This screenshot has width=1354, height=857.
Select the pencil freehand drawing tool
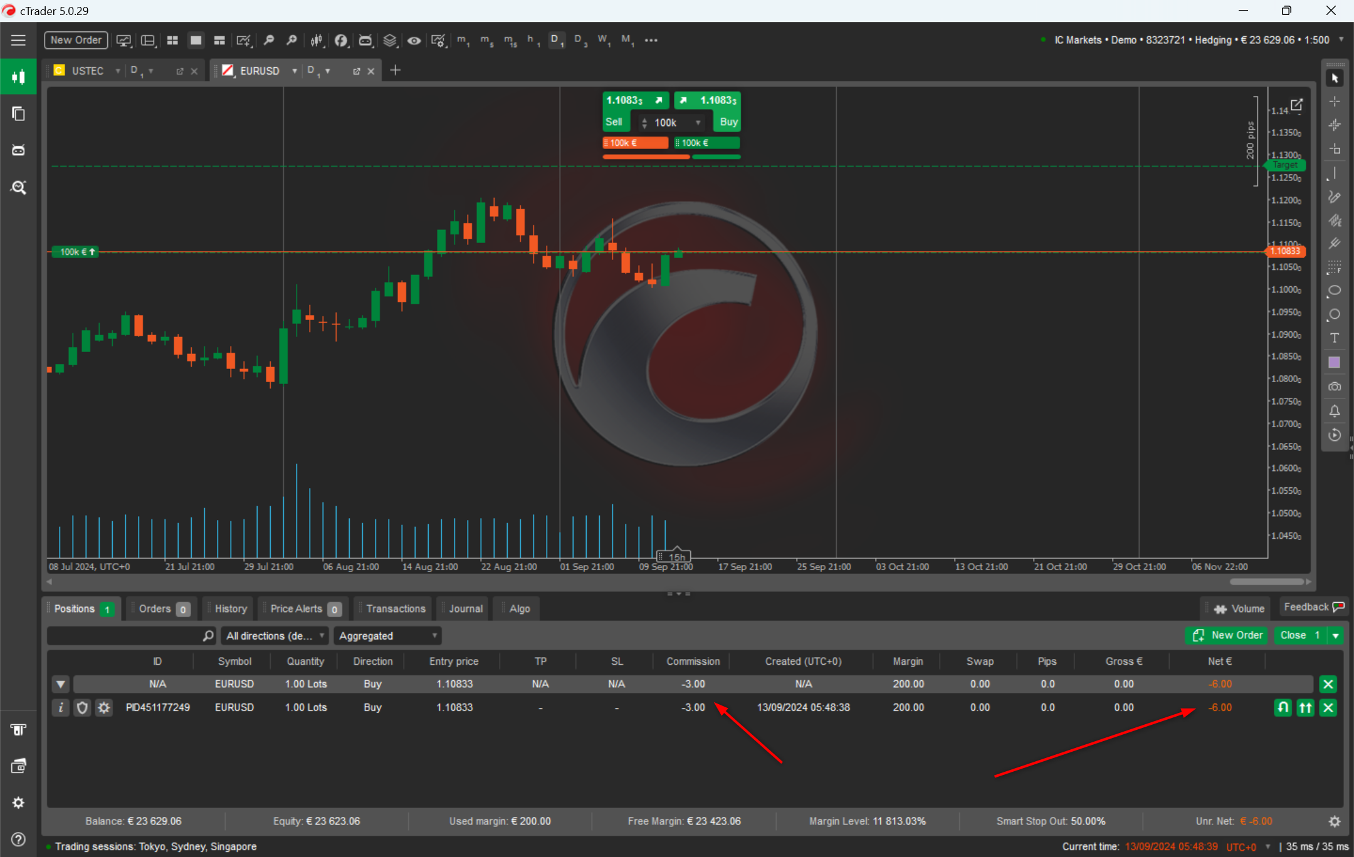[x=1335, y=197]
